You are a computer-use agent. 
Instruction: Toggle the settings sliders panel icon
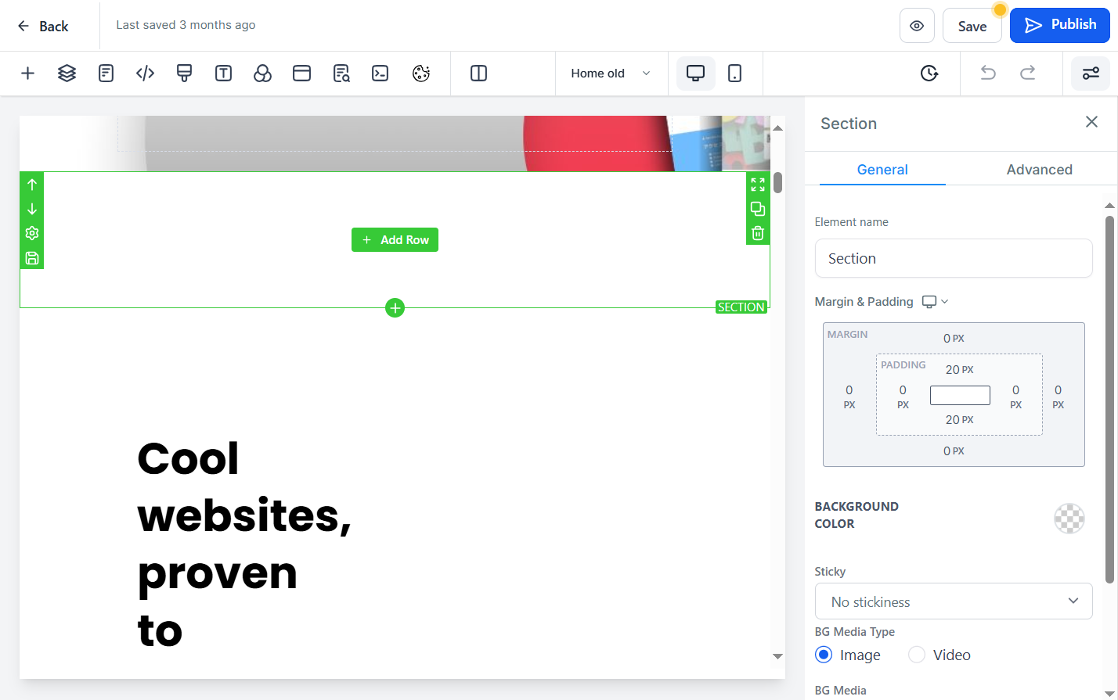[x=1091, y=74]
